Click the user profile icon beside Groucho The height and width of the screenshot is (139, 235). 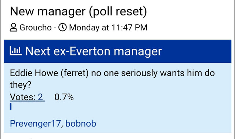(14, 28)
